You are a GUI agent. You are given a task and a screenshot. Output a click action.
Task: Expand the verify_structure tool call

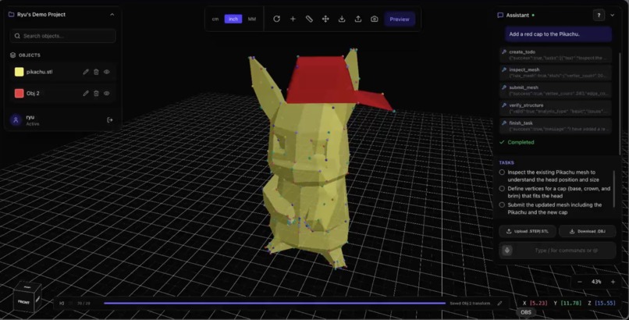pyautogui.click(x=556, y=108)
